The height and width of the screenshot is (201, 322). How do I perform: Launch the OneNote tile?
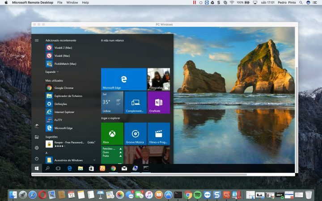pyautogui.click(x=158, y=102)
